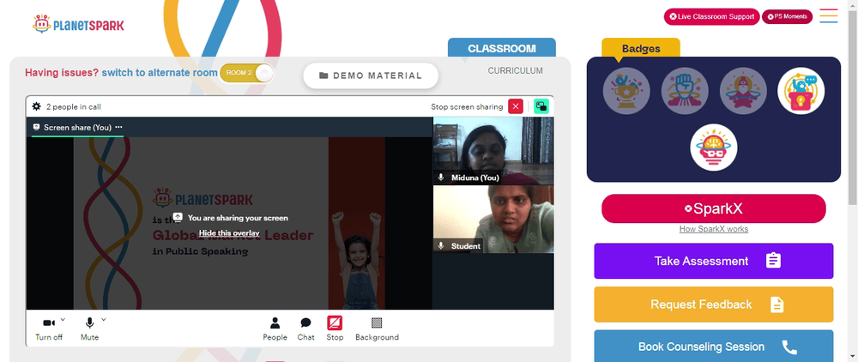
Task: Select the trophy badge
Action: click(x=626, y=91)
